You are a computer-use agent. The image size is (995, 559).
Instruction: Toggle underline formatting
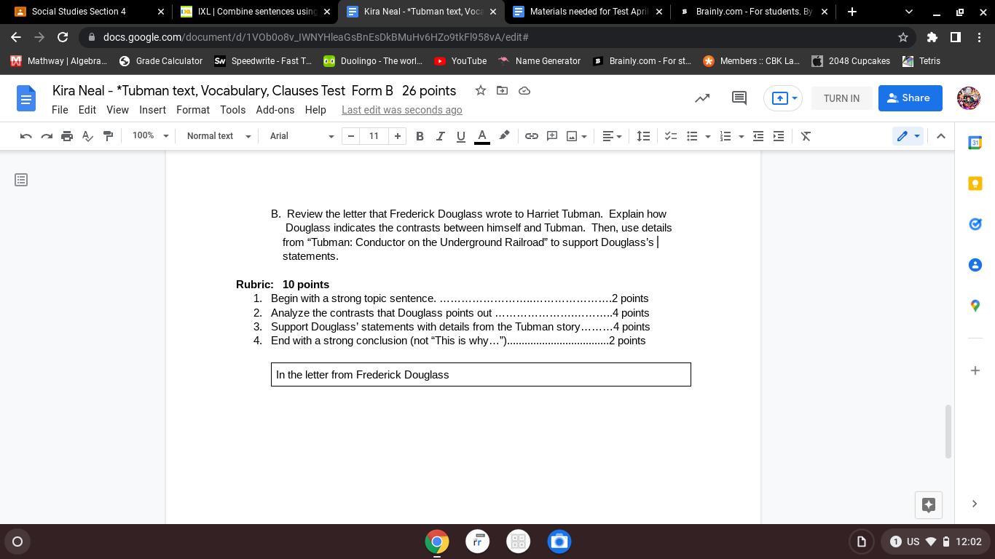click(x=460, y=136)
